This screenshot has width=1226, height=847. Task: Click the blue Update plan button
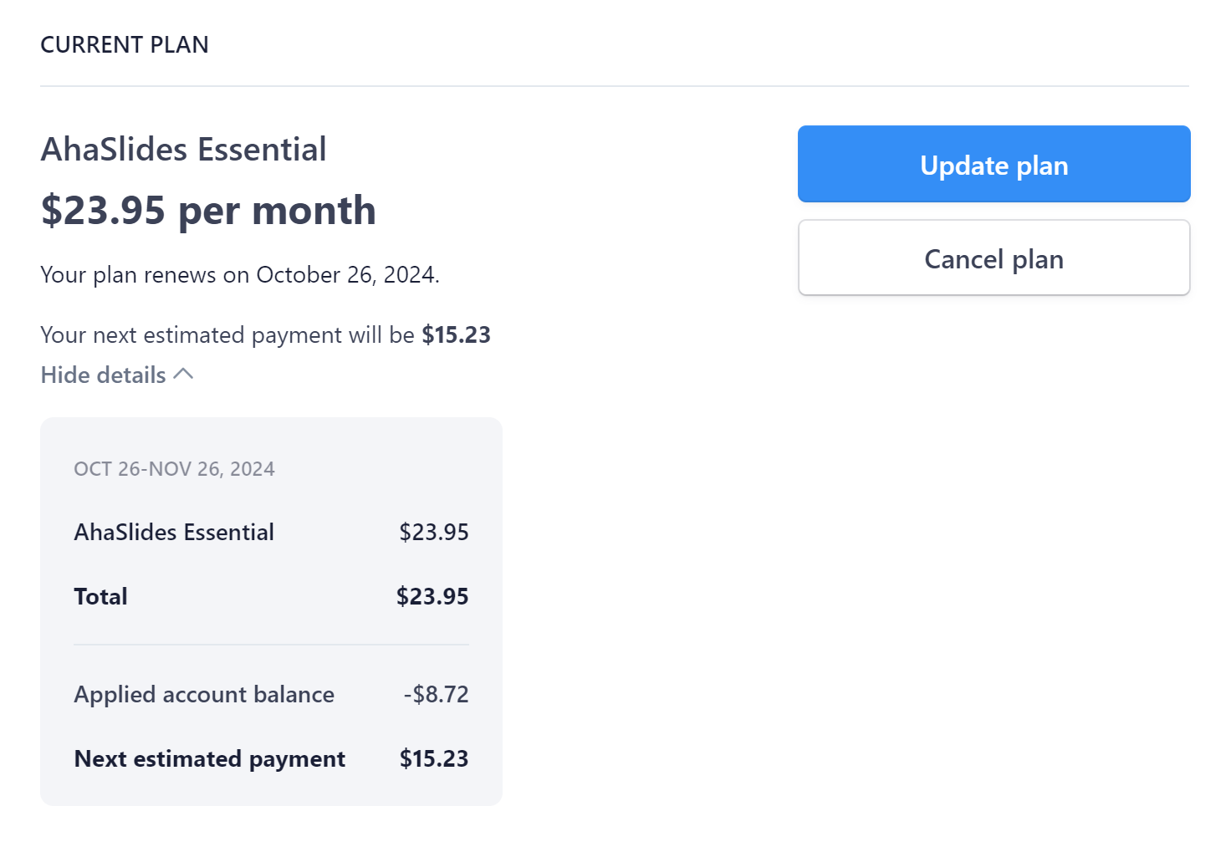tap(994, 164)
